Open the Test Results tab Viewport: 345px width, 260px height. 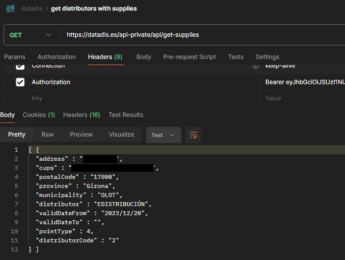pos(126,115)
